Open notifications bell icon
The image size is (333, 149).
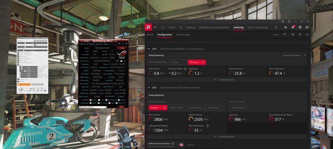[293, 27]
